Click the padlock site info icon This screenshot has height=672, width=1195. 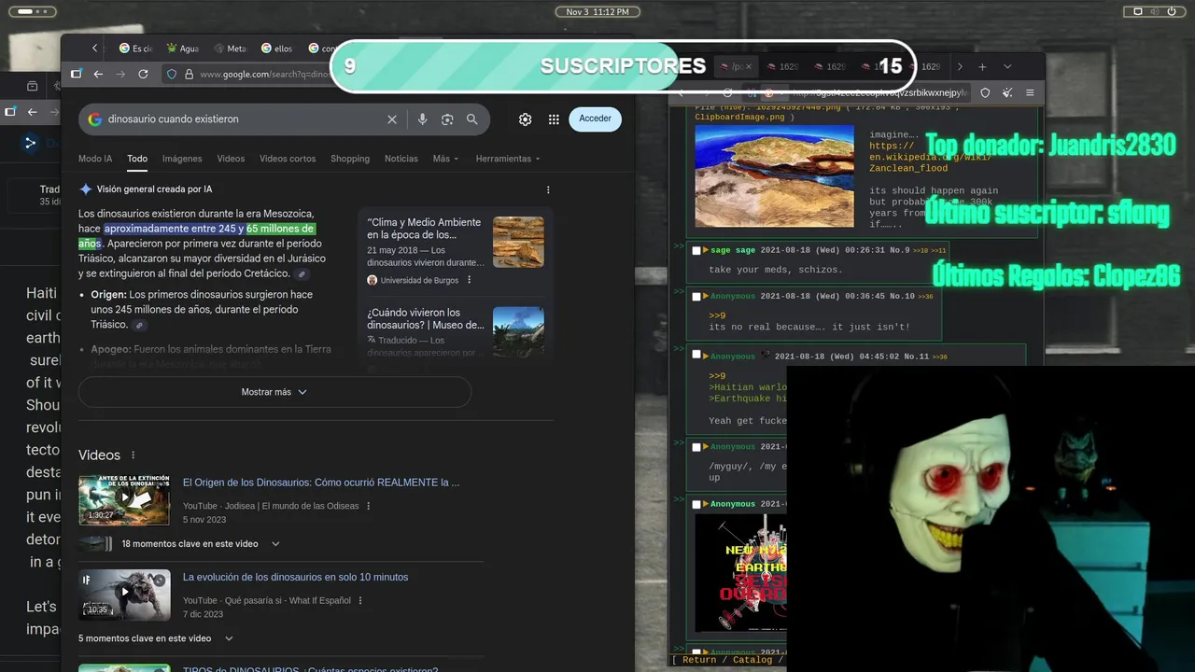(189, 74)
